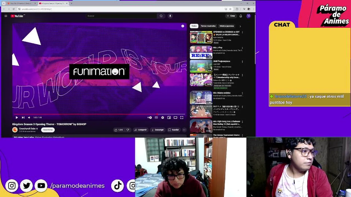The height and width of the screenshot is (197, 351).
Task: Click the Suscribirse button
Action: tap(48, 130)
